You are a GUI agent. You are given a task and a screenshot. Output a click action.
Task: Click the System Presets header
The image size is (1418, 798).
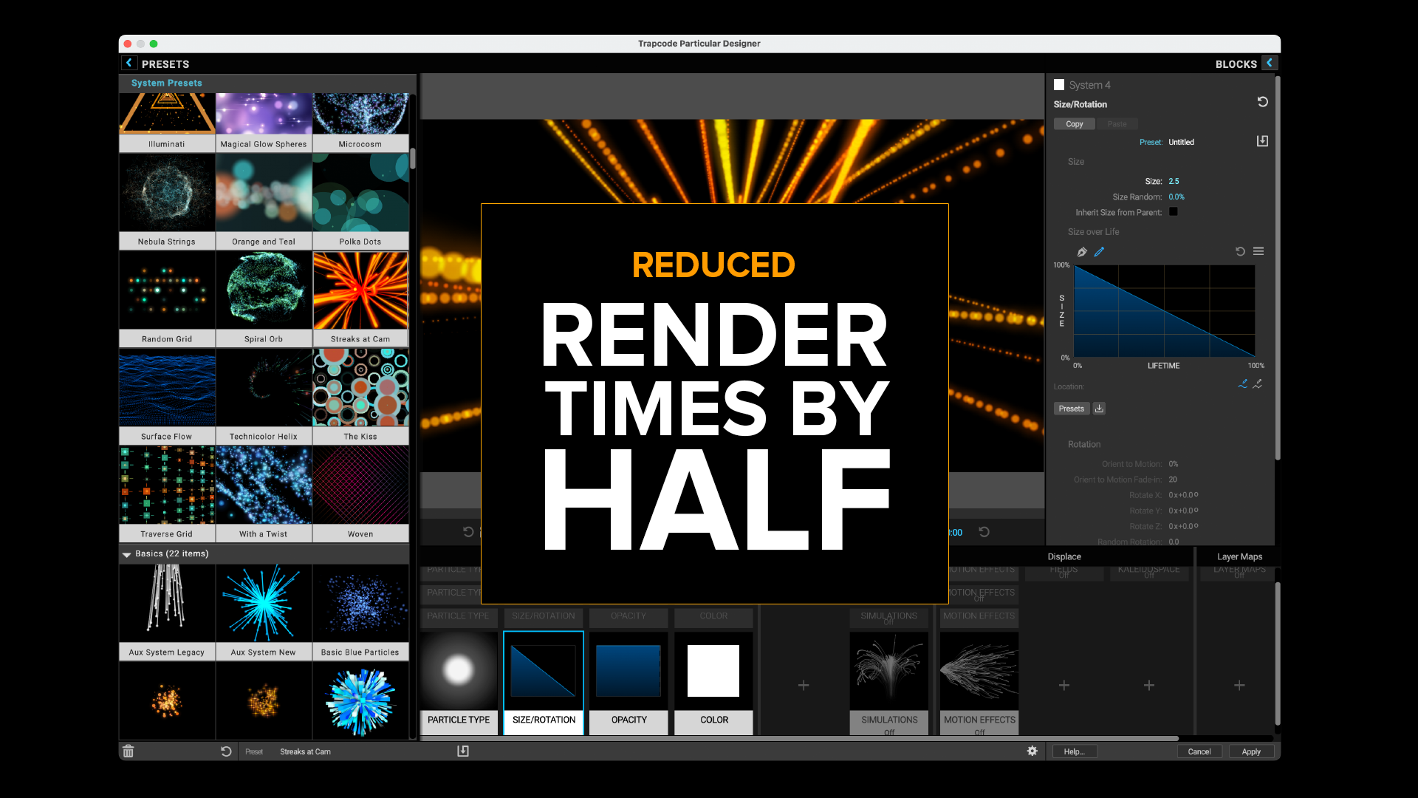coord(167,83)
